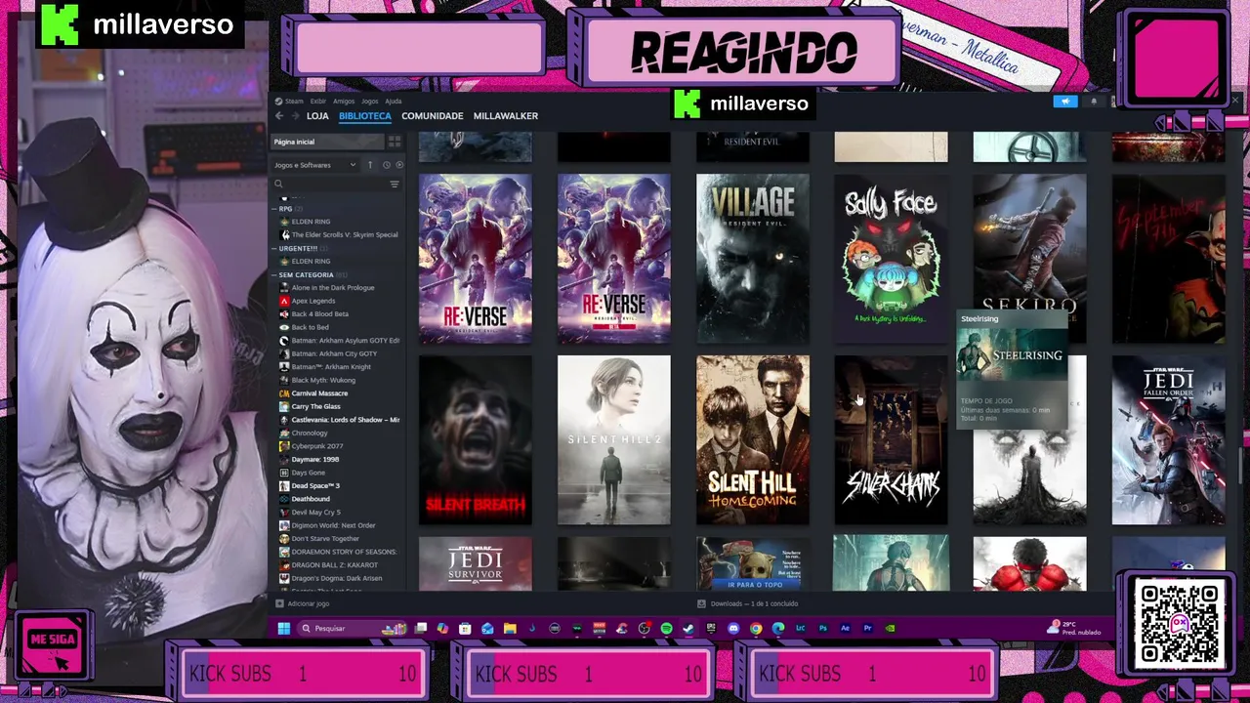Show ready-to-play games via the play icon

coord(398,165)
